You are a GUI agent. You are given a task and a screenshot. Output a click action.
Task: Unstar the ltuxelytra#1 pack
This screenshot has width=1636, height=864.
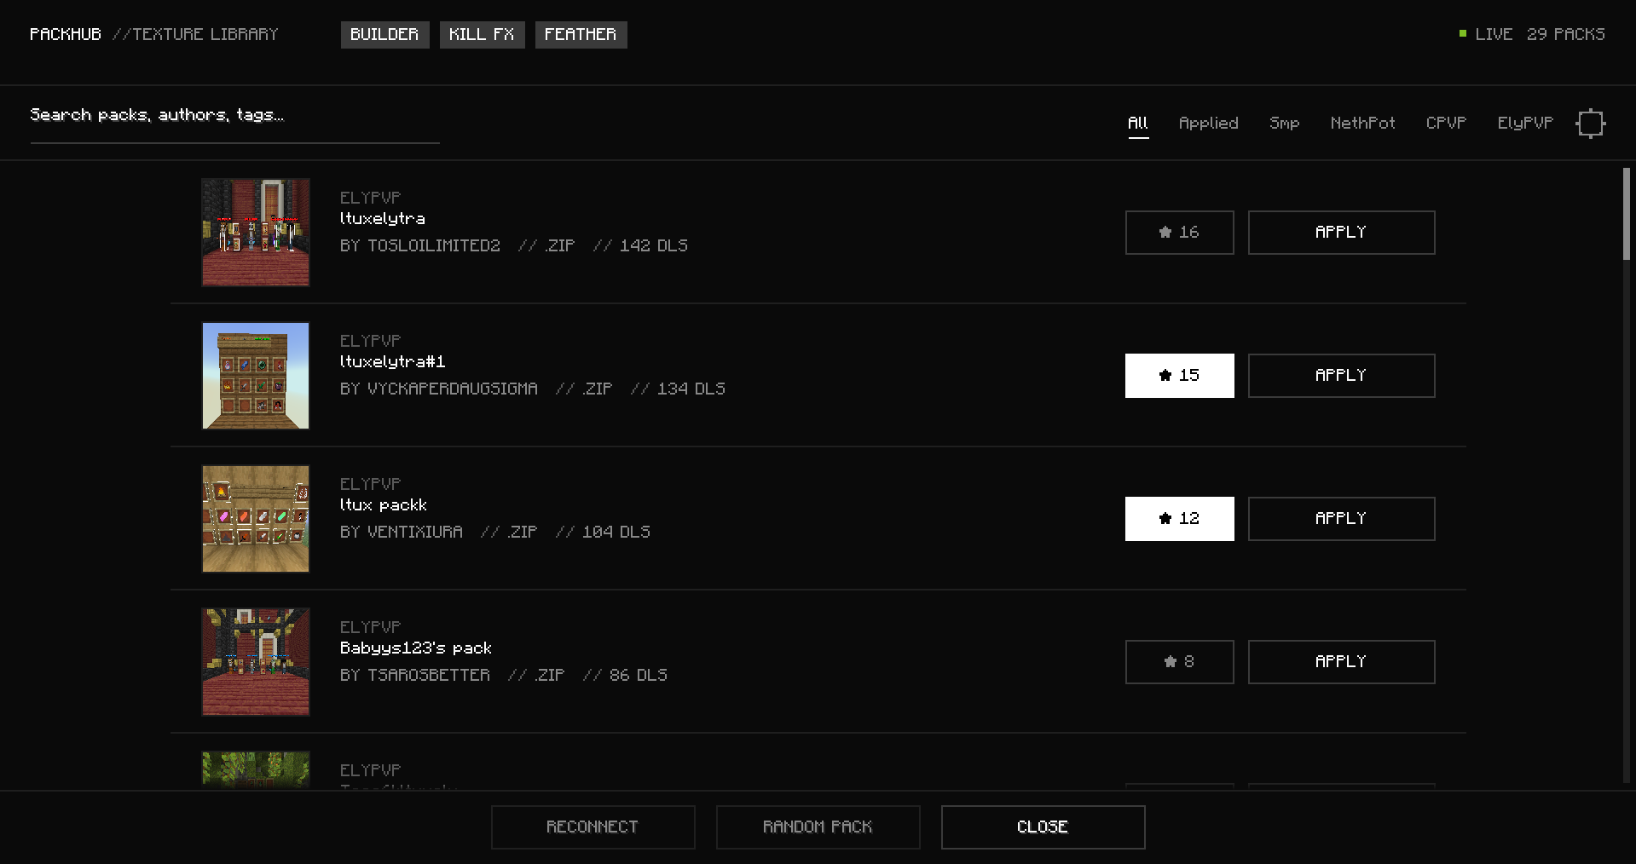[x=1179, y=376]
